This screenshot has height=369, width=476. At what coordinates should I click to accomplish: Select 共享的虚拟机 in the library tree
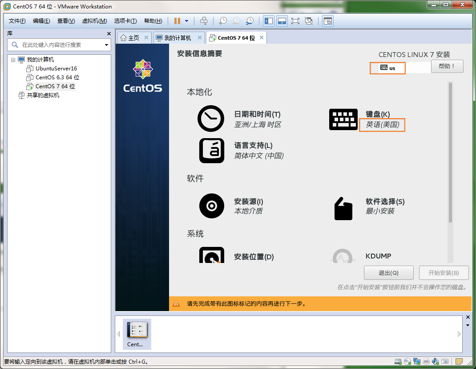point(43,95)
